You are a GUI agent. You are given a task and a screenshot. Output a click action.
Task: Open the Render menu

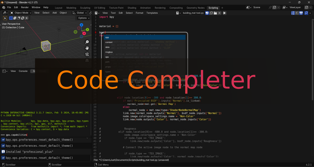click(25, 7)
